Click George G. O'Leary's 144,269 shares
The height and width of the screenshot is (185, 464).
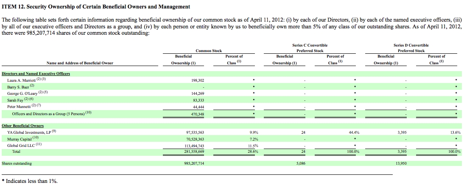(198, 94)
